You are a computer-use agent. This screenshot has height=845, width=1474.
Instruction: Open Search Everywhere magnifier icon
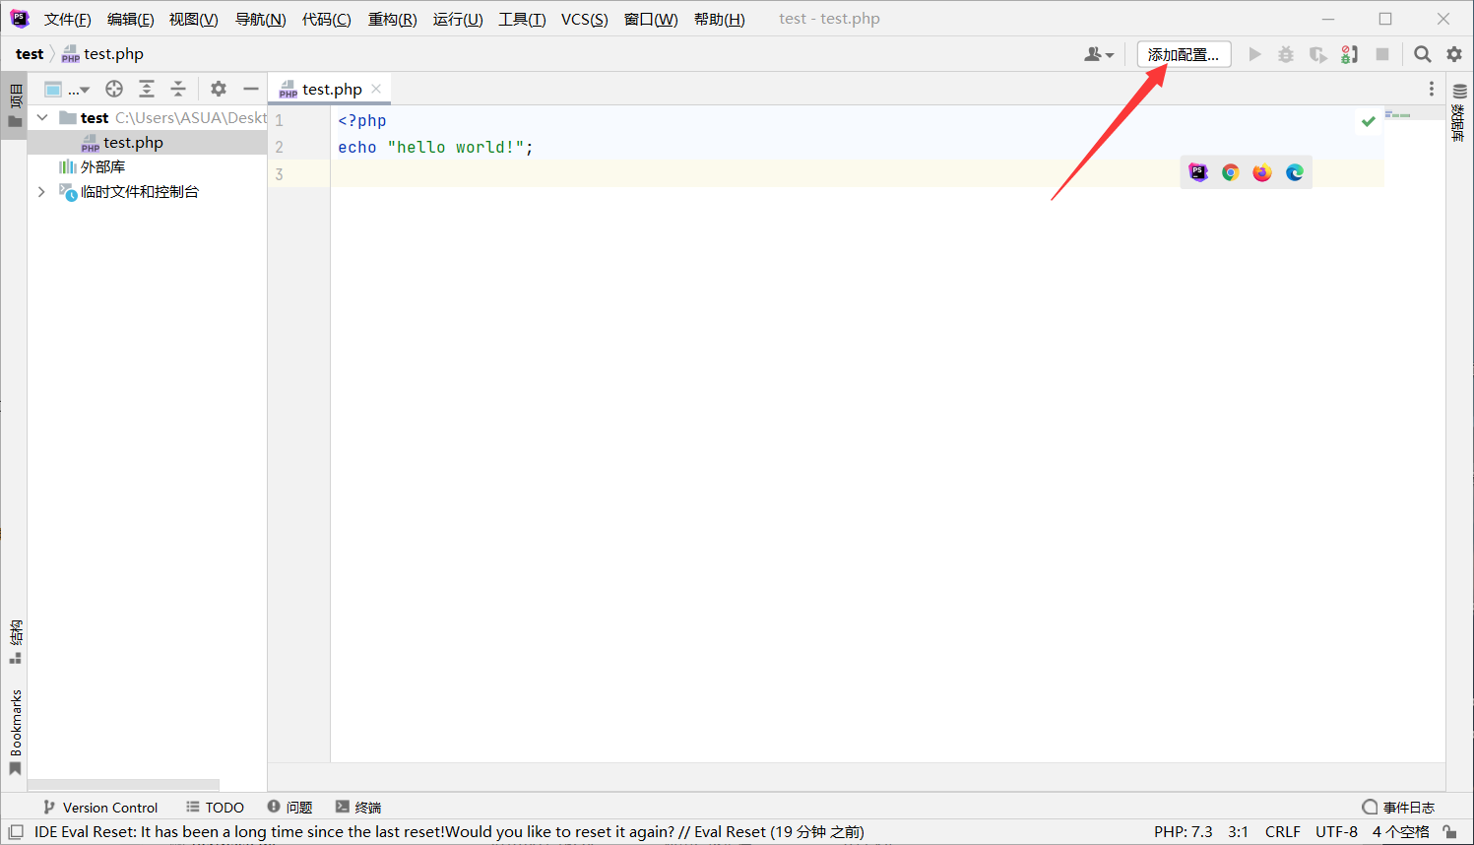[1423, 54]
